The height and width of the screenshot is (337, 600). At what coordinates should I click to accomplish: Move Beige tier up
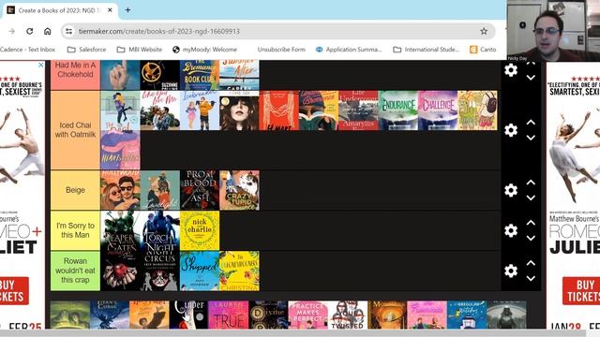pyautogui.click(x=531, y=183)
